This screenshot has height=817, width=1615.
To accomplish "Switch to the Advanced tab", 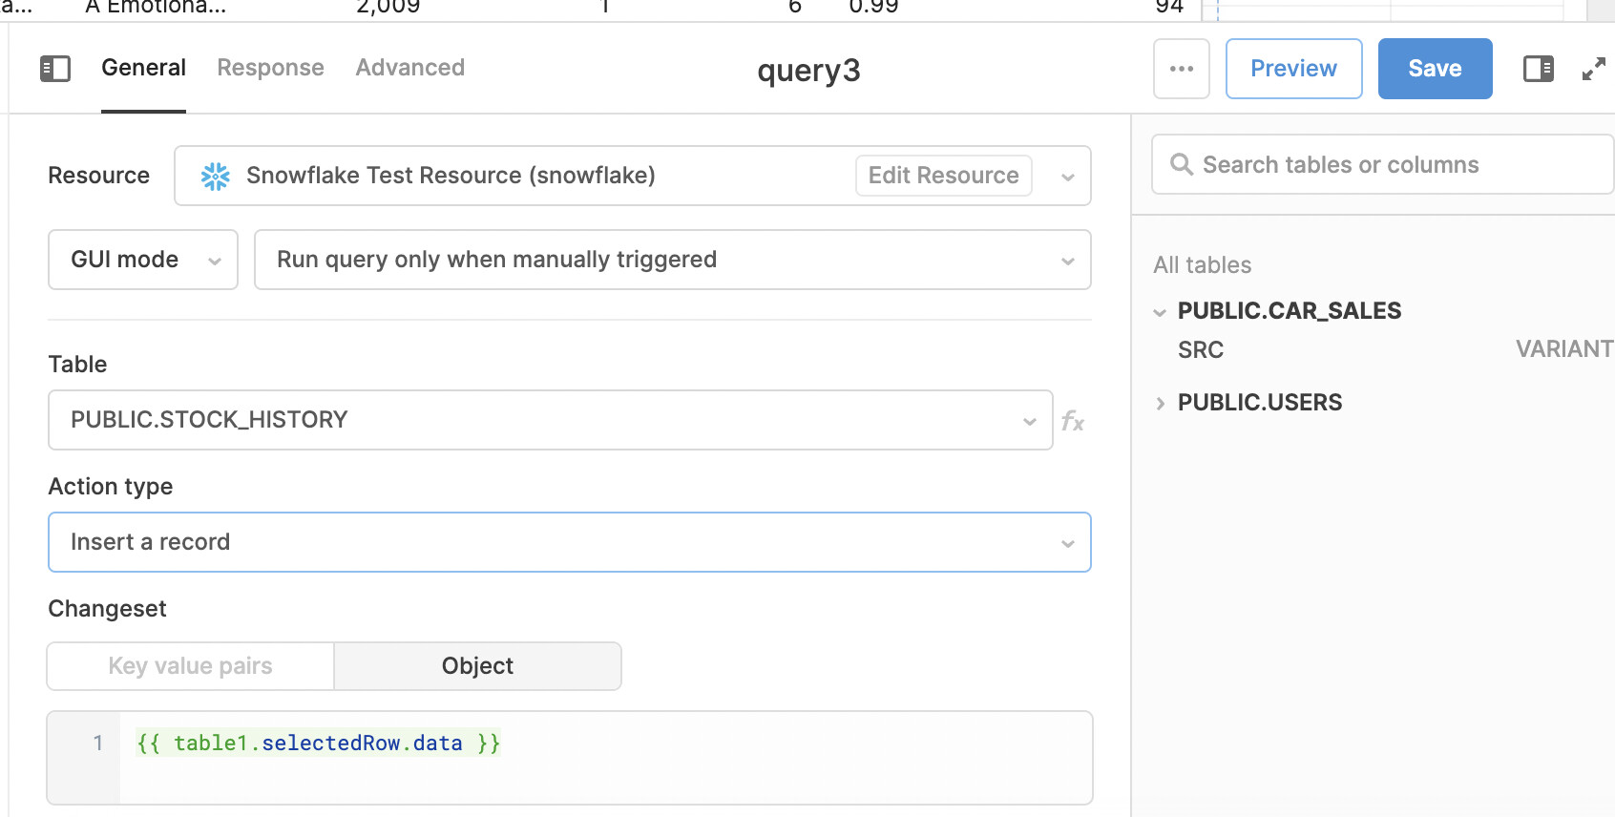I will pos(409,68).
